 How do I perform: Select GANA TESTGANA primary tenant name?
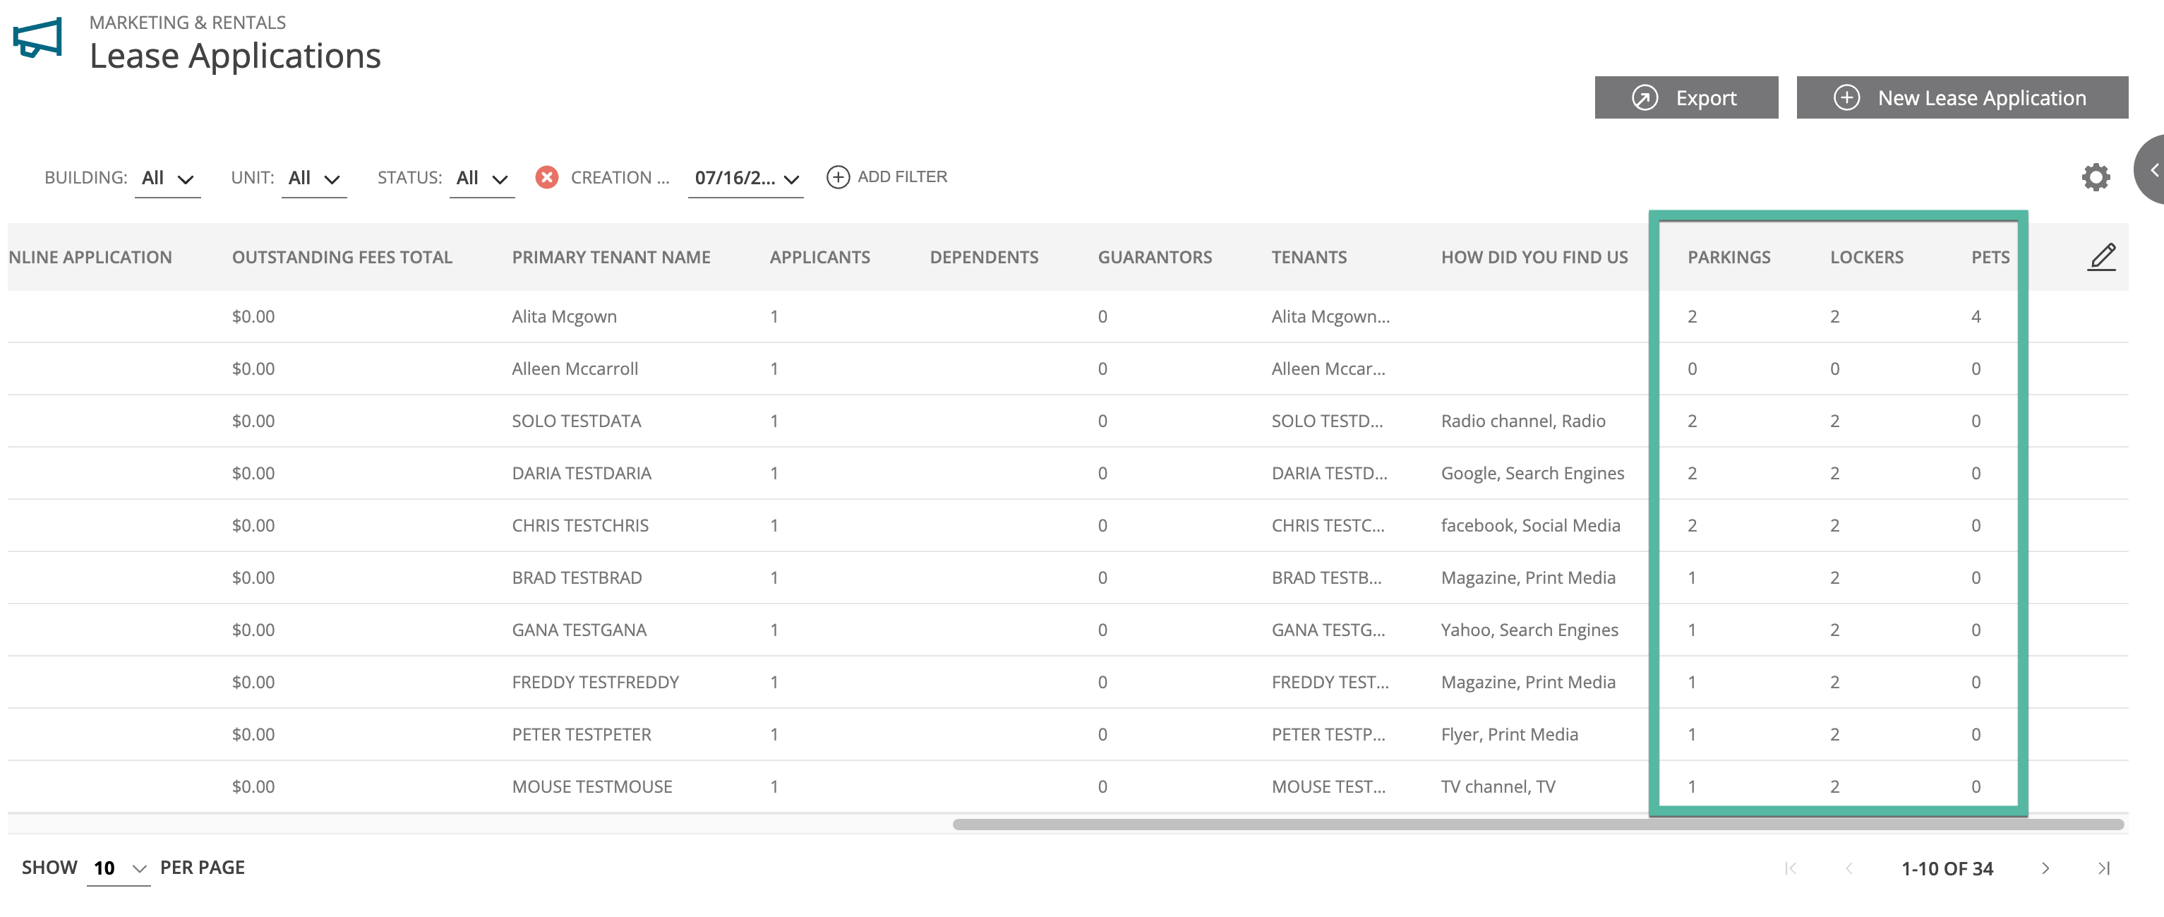pos(579,630)
